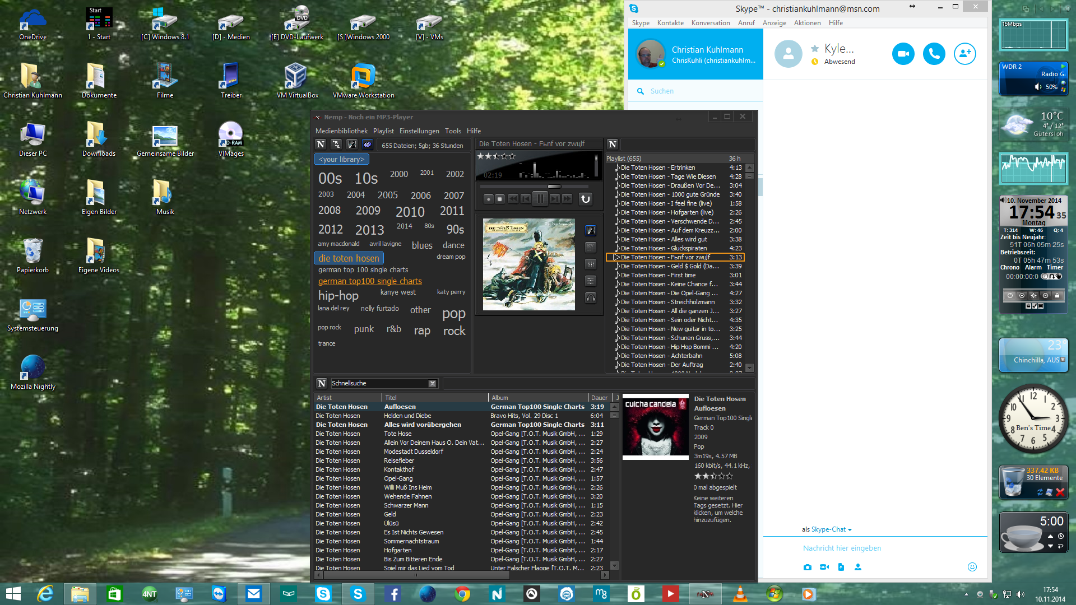Image resolution: width=1076 pixels, height=605 pixels.
Task: Open headphones control panel icon
Action: click(x=591, y=298)
